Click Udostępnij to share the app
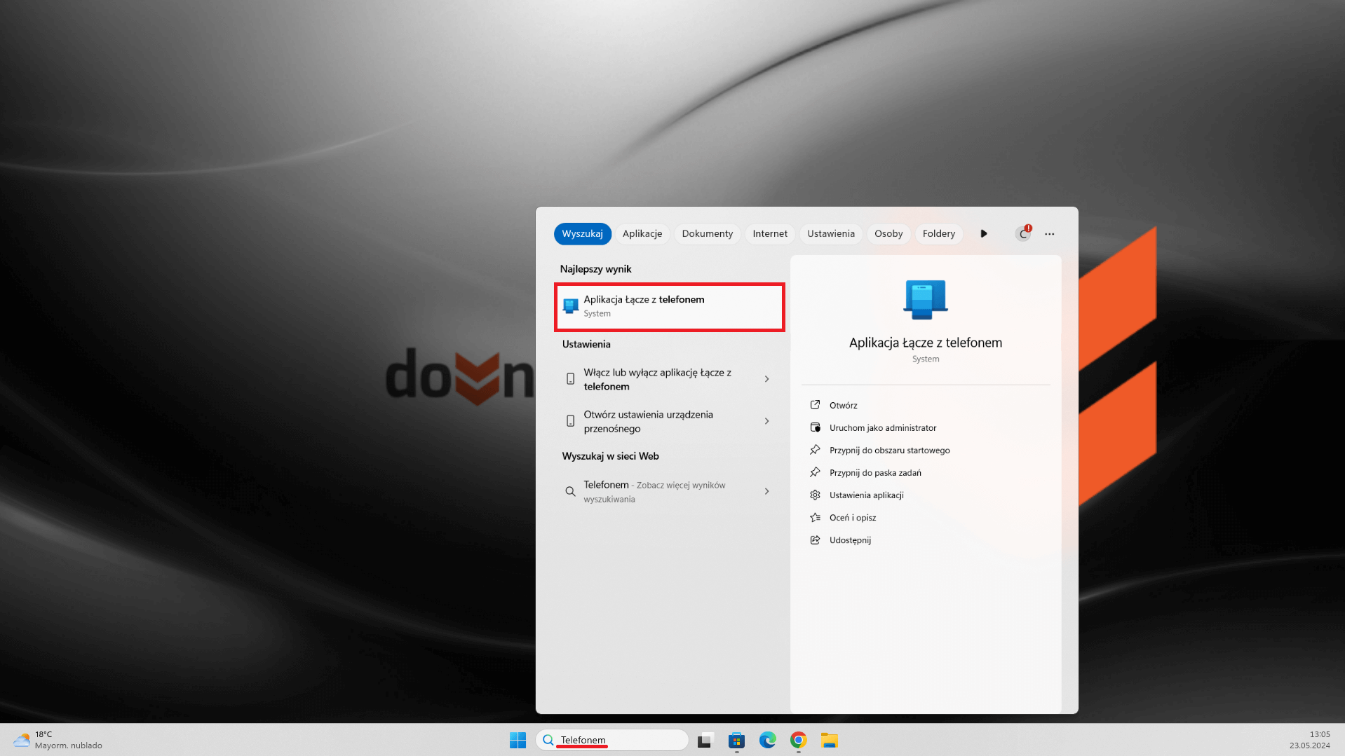The height and width of the screenshot is (756, 1345). click(x=850, y=539)
